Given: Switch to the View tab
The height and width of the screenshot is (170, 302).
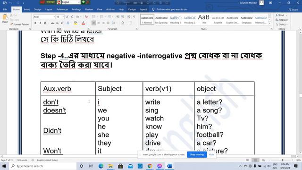Looking at the screenshot, I should (100, 9).
